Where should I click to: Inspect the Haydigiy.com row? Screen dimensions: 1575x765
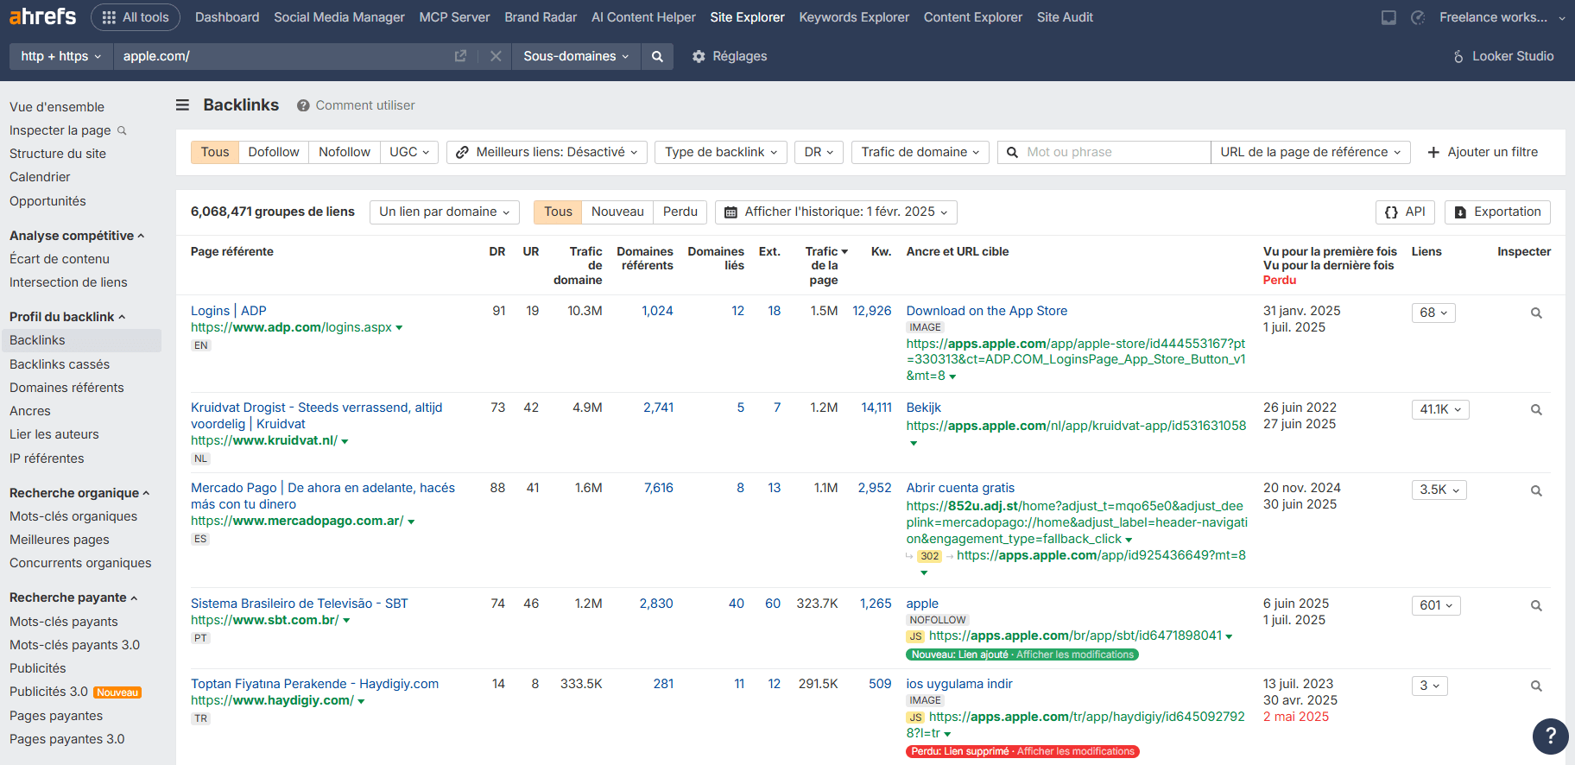1536,686
